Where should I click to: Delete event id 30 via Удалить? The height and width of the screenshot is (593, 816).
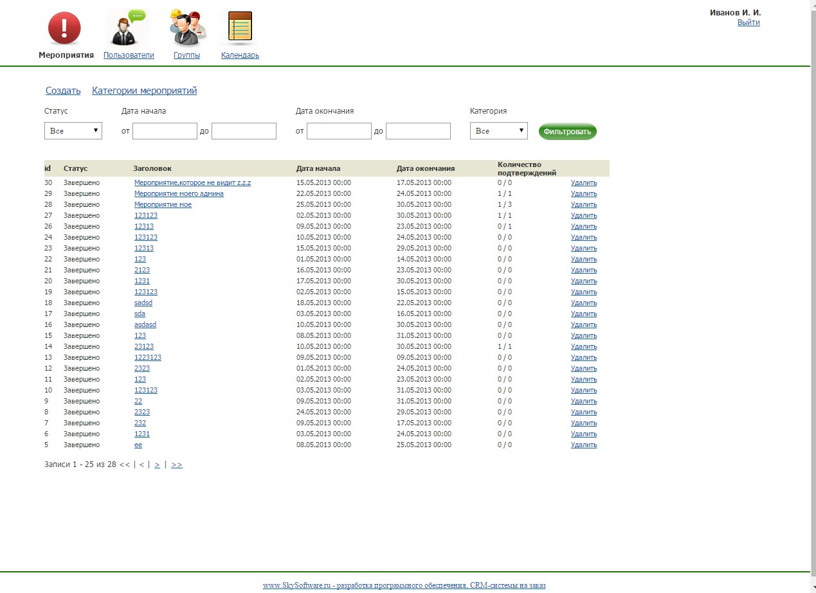[584, 183]
